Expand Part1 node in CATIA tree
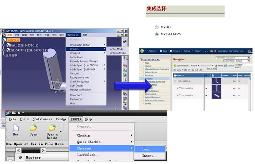Viewport: 255px width, 164px height. 4,45
